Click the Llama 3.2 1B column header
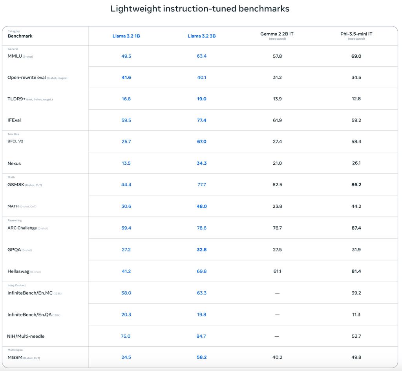Viewport: 402px width, 371px height. [126, 36]
